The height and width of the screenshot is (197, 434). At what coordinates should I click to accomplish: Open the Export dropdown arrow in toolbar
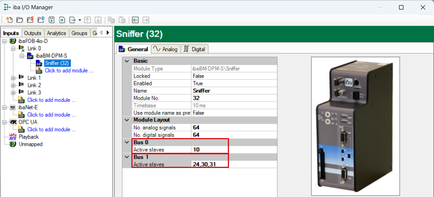(x=80, y=20)
